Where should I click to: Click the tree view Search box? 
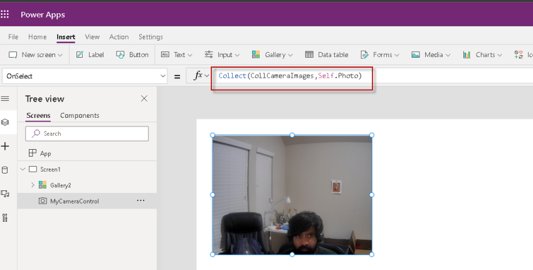(87, 133)
